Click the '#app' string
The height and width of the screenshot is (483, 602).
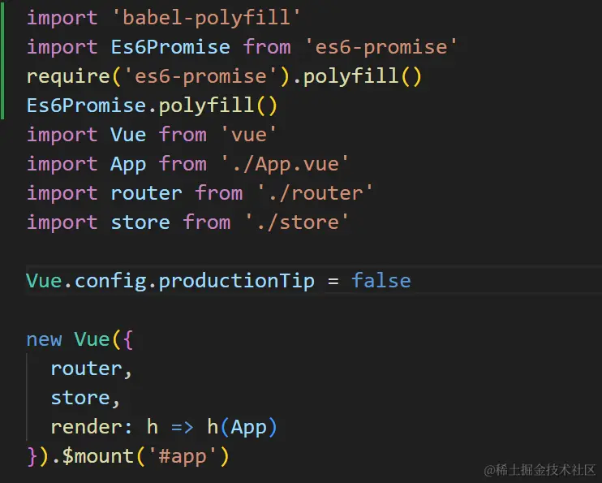tap(182, 457)
